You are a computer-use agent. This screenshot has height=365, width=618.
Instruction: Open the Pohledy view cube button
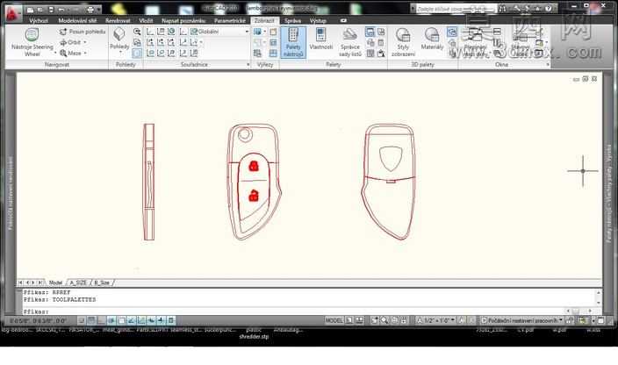point(119,39)
